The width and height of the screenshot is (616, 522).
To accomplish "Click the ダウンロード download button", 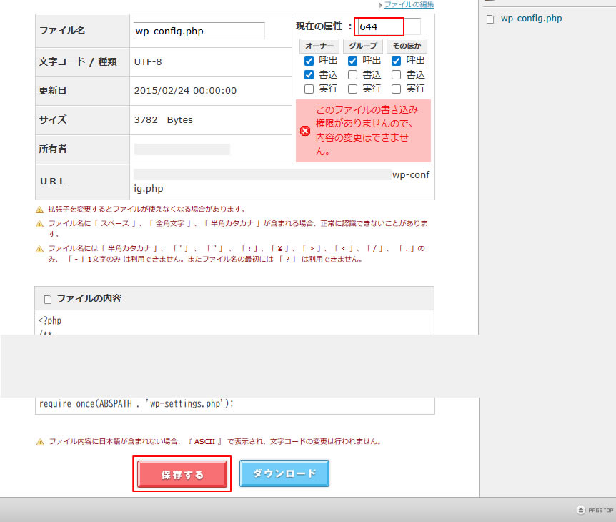I will [284, 473].
